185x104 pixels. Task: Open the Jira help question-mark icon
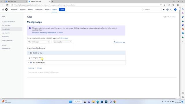pyautogui.click(x=167, y=10)
